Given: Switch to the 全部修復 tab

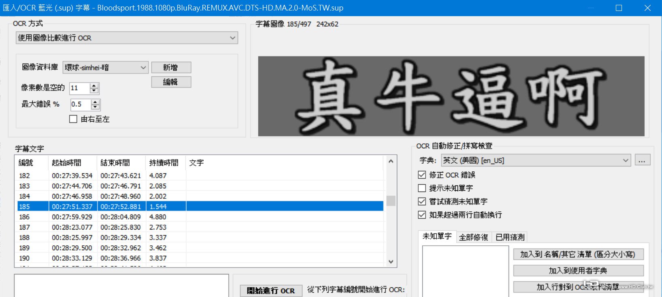Looking at the screenshot, I should pos(474,237).
